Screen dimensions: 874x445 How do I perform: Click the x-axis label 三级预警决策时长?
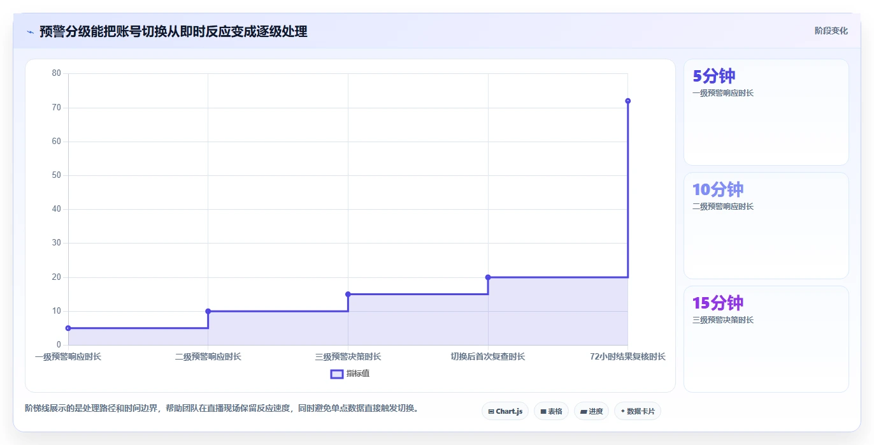point(348,357)
